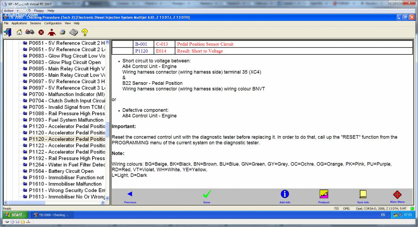Open the Virtual PC Help menu
Screen dimensions: 418x227
(51, 11)
